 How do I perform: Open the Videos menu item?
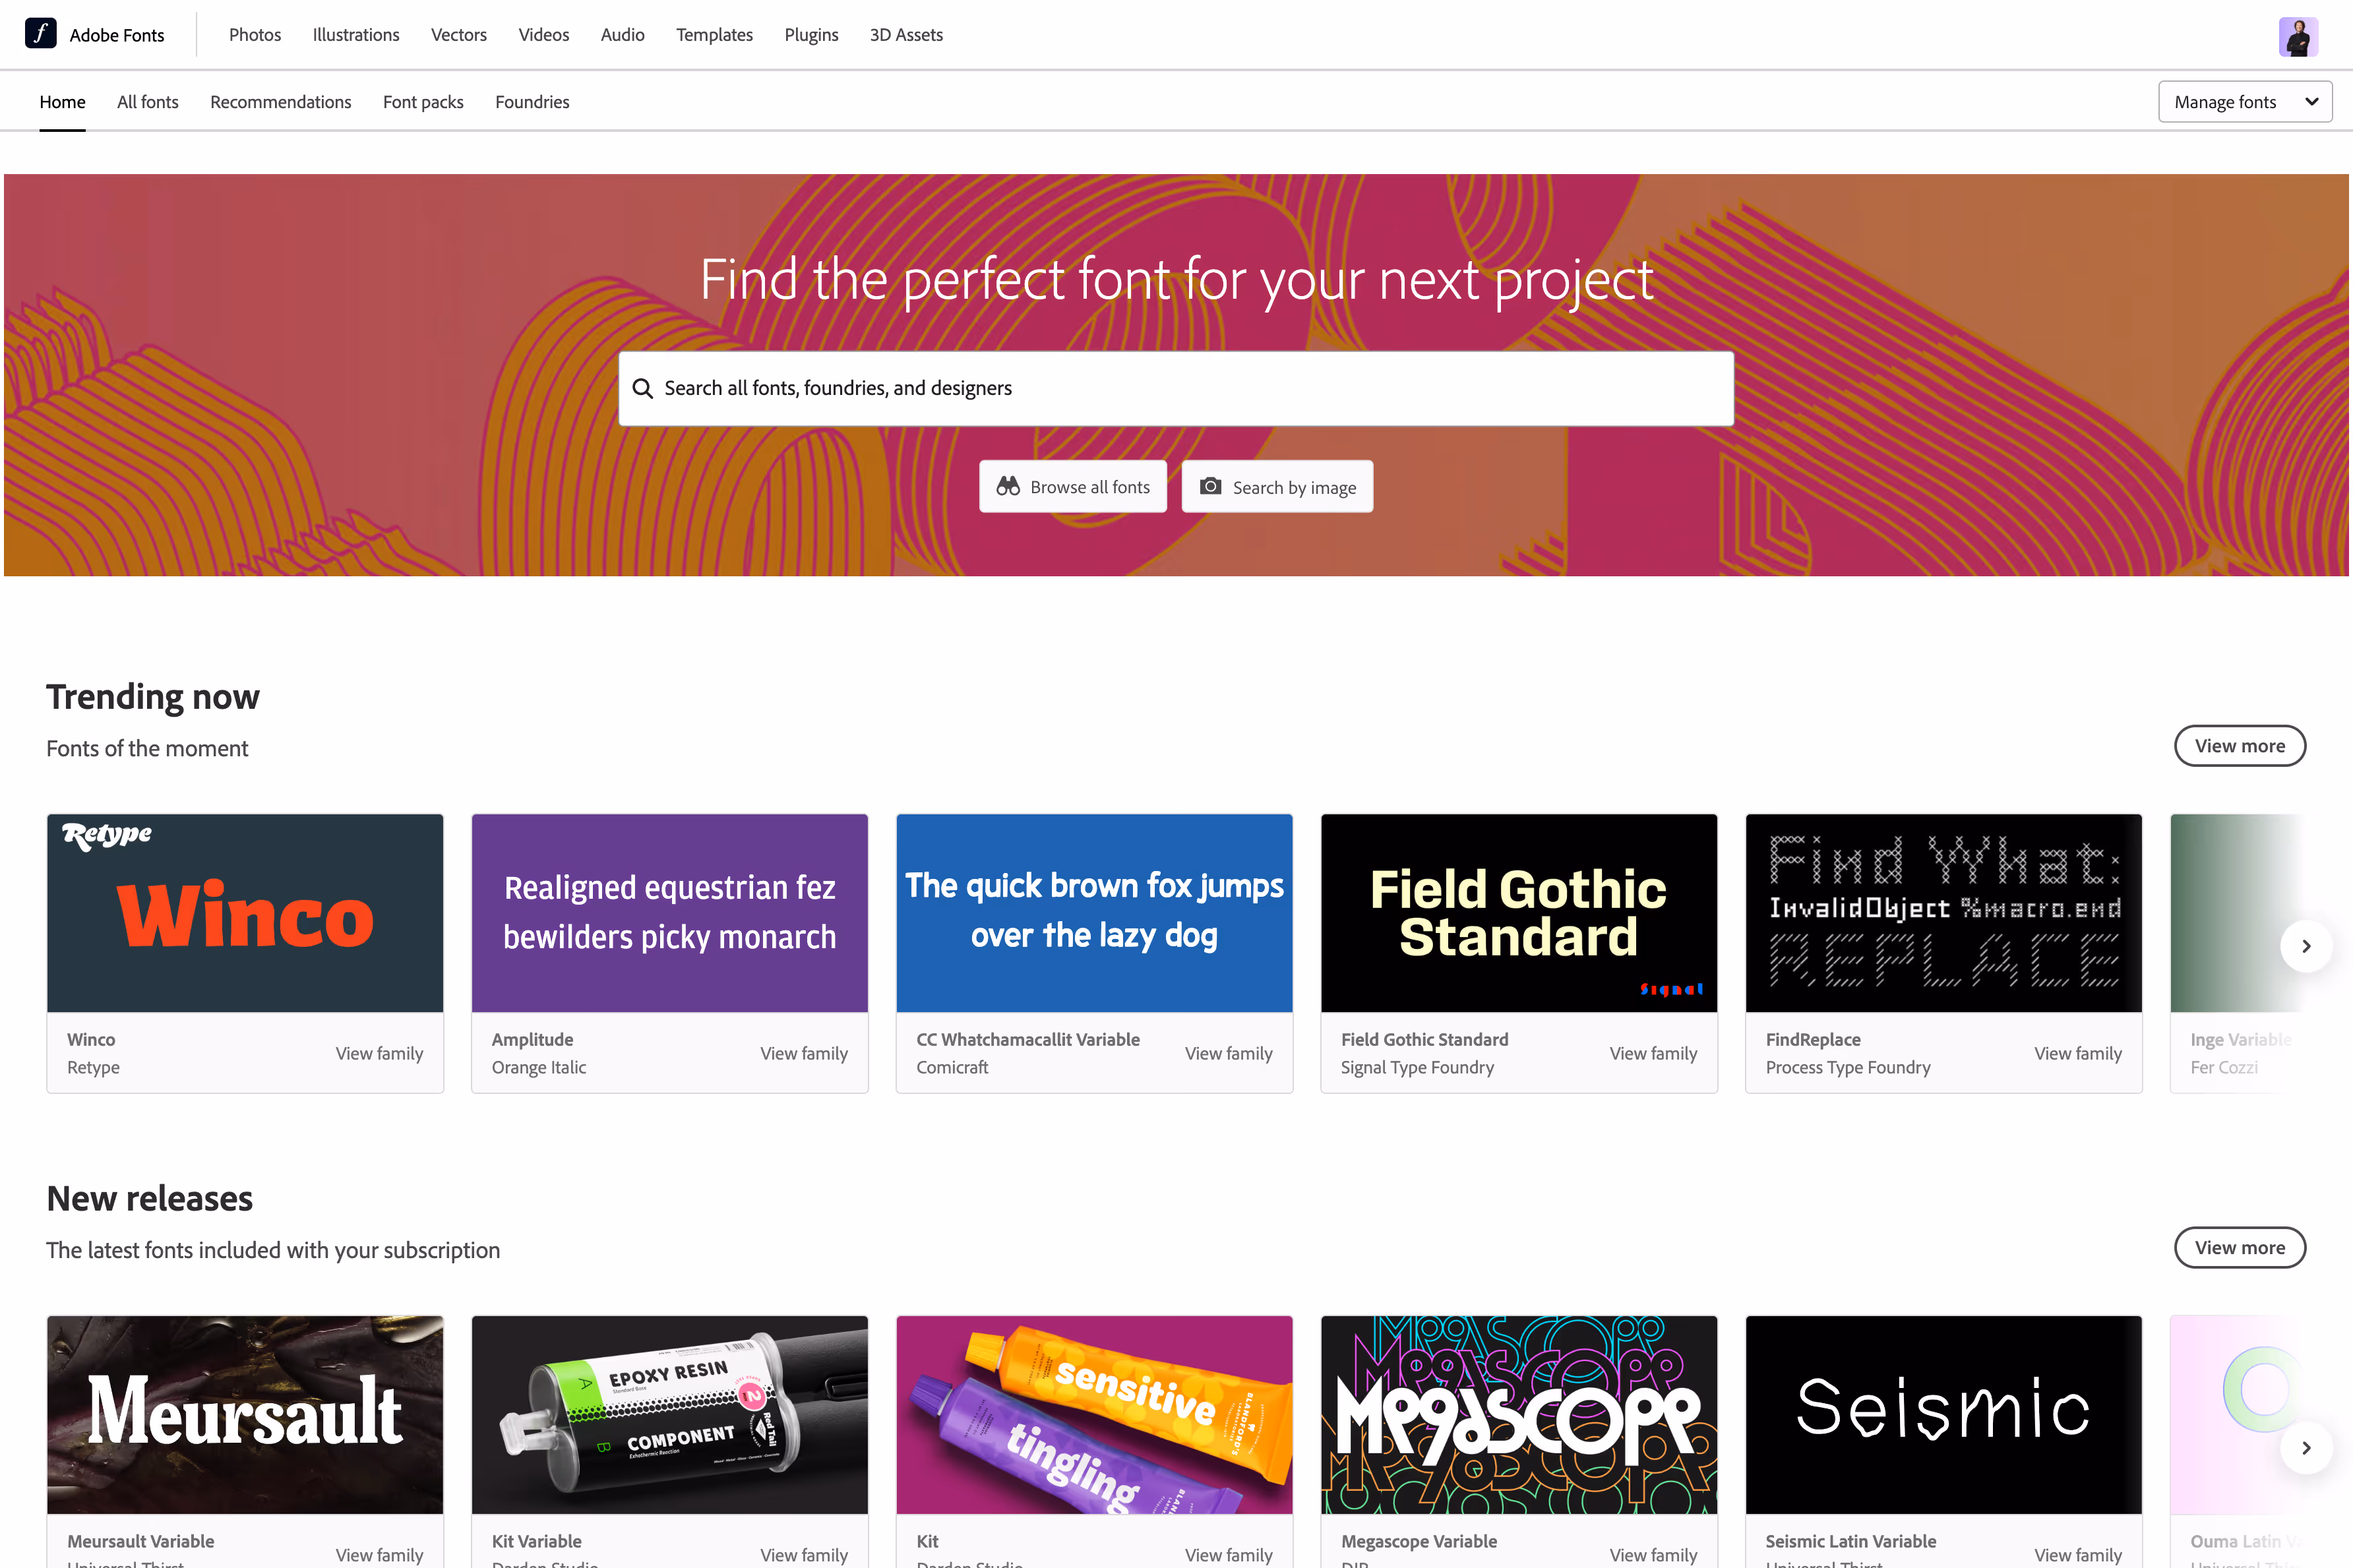pos(544,35)
